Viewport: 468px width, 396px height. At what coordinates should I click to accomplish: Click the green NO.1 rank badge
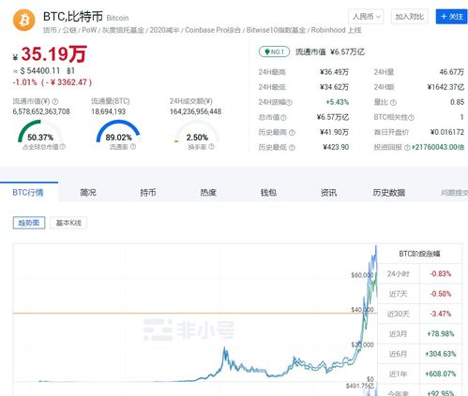[x=274, y=51]
